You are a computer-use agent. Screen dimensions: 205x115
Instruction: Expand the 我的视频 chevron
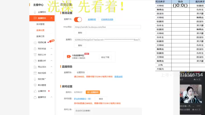coord(52,73)
